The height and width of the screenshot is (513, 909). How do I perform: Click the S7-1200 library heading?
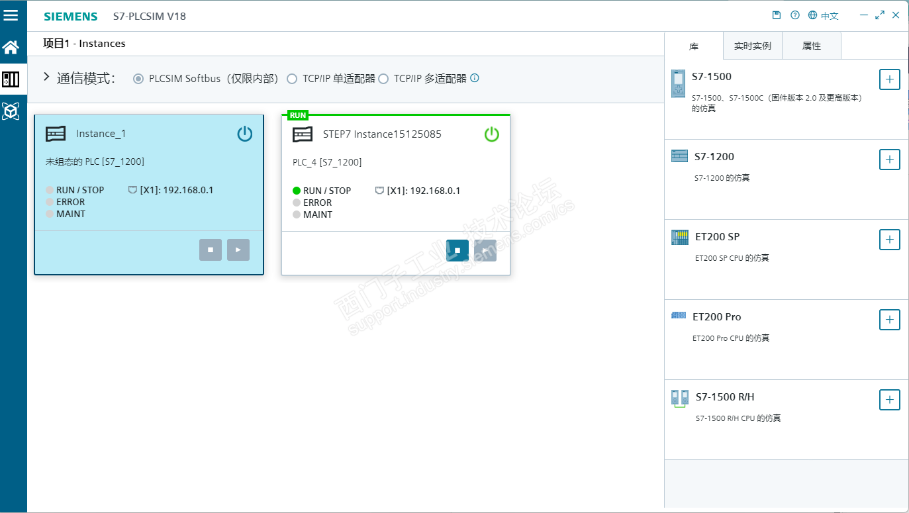coord(714,157)
